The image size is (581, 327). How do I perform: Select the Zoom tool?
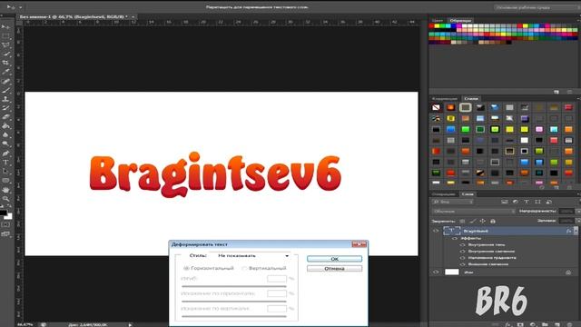[x=5, y=199]
